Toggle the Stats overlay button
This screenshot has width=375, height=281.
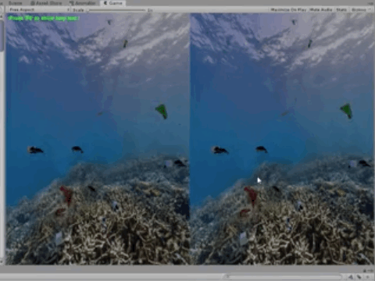tap(341, 9)
